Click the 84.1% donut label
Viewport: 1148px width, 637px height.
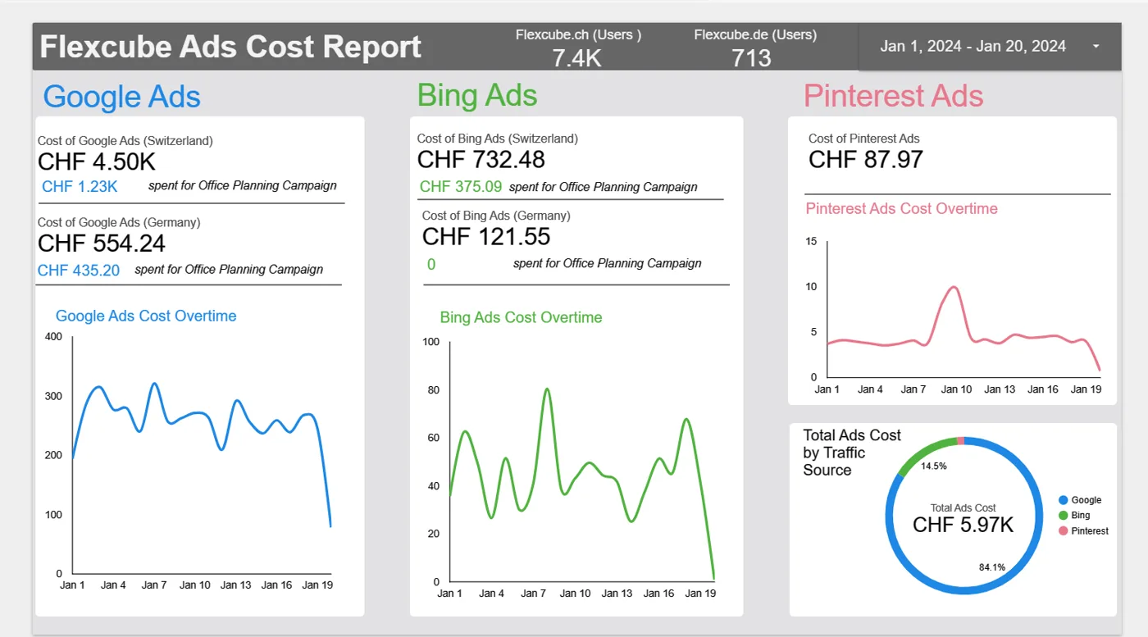[x=991, y=566]
